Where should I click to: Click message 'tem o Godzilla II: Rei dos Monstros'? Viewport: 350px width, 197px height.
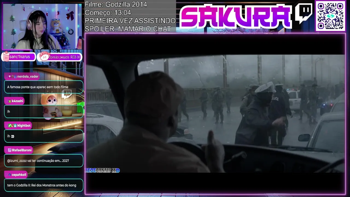coord(44,185)
